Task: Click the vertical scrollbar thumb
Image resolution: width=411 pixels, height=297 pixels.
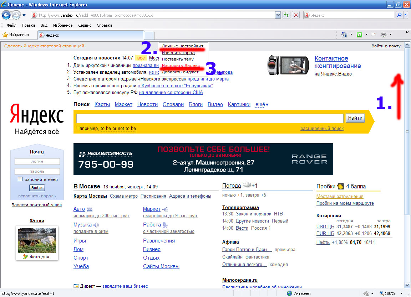Action: [x=407, y=132]
